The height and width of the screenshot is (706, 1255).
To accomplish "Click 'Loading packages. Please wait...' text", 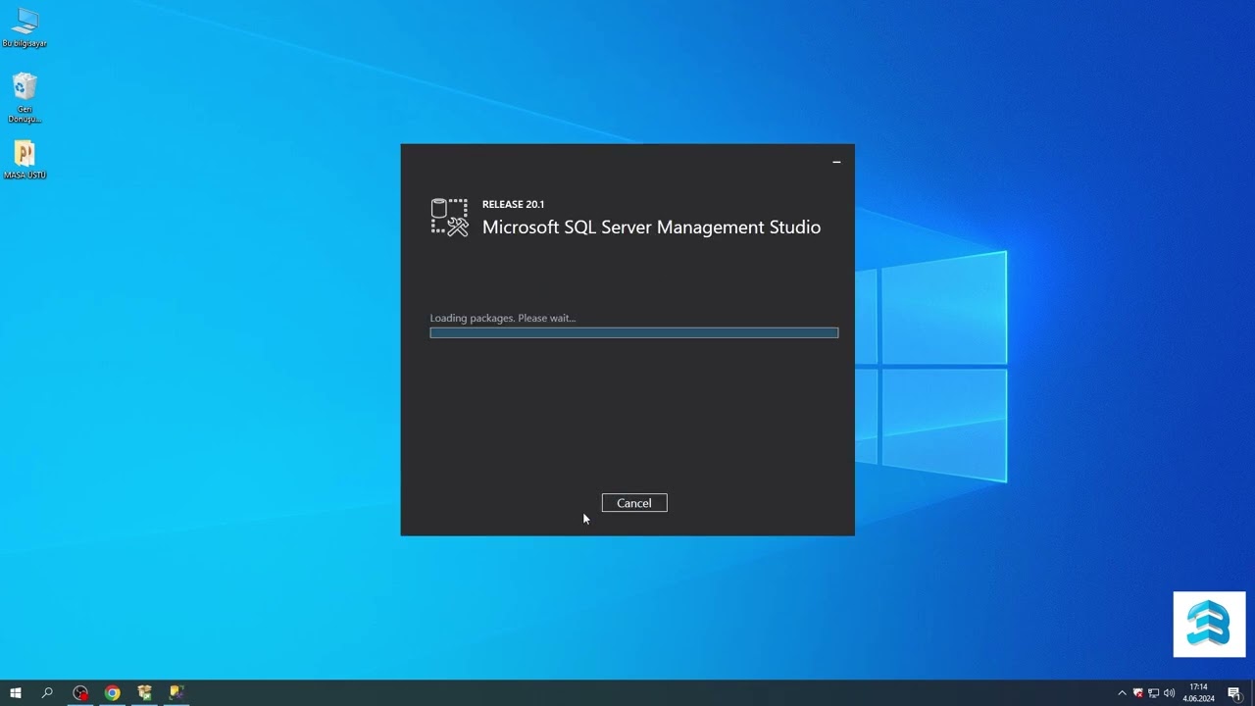I will point(503,318).
